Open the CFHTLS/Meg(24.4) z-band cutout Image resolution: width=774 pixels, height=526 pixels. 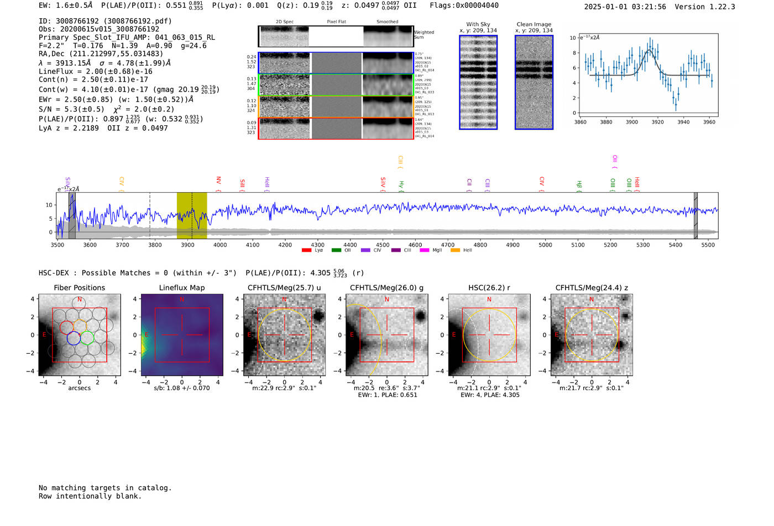point(592,335)
